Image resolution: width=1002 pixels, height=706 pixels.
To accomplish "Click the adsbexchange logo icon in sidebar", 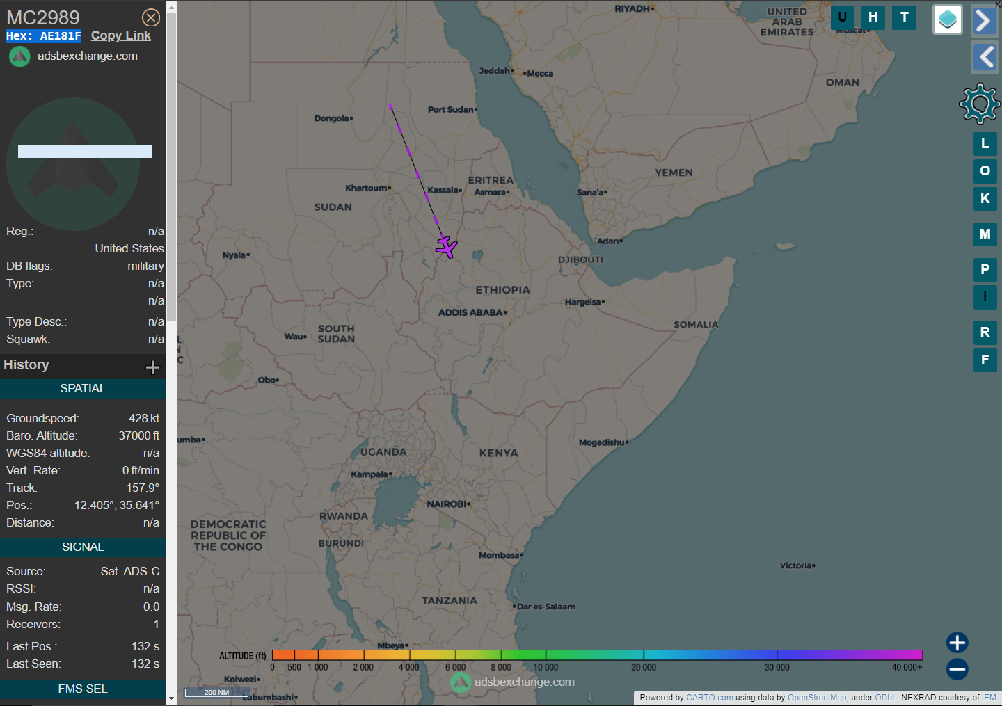I will tap(19, 56).
